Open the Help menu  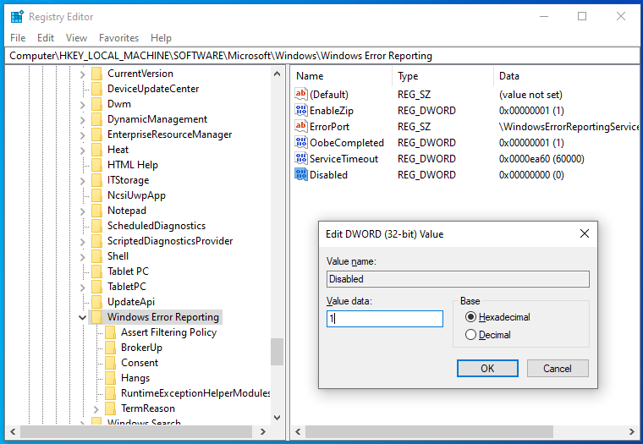pyautogui.click(x=161, y=38)
